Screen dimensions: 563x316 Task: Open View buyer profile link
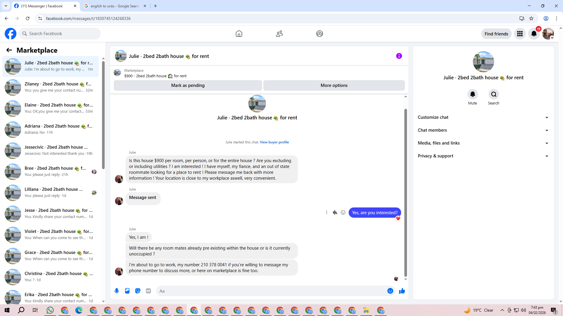274,142
